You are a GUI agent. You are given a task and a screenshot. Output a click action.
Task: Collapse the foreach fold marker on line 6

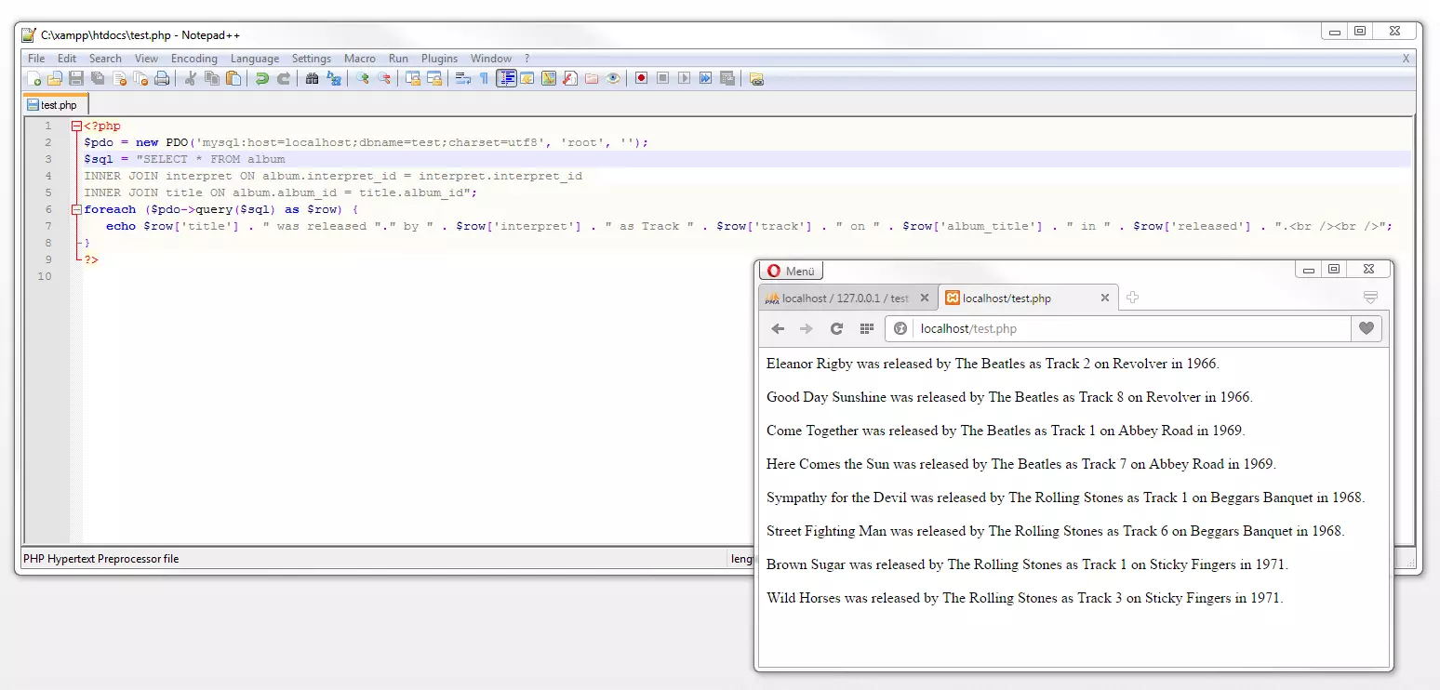(x=76, y=209)
